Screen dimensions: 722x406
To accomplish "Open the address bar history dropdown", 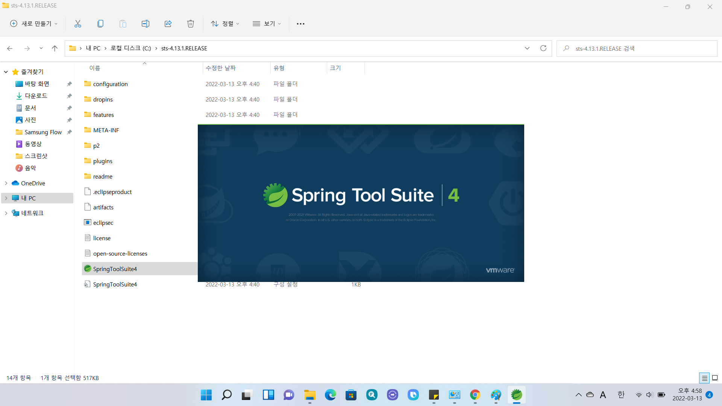I will point(527,48).
